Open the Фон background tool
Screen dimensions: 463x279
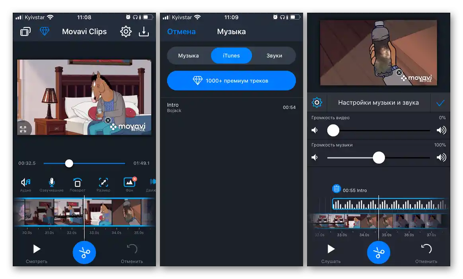pos(129,185)
